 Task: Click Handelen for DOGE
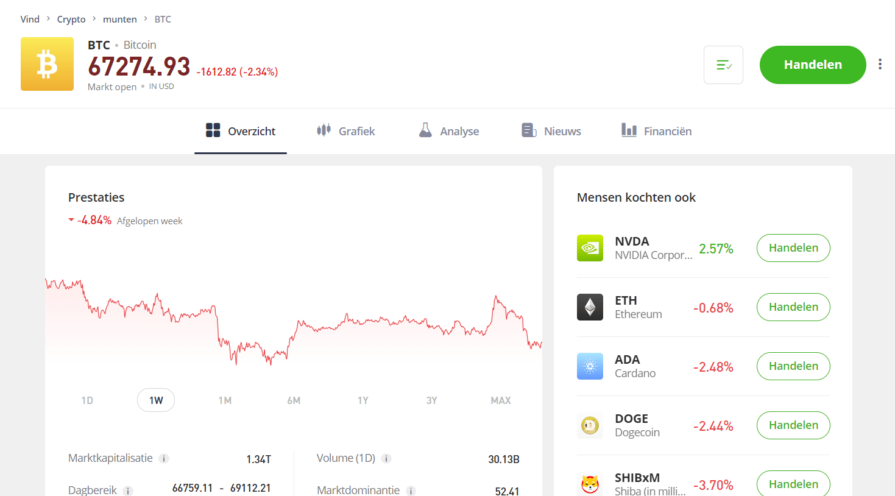793,425
